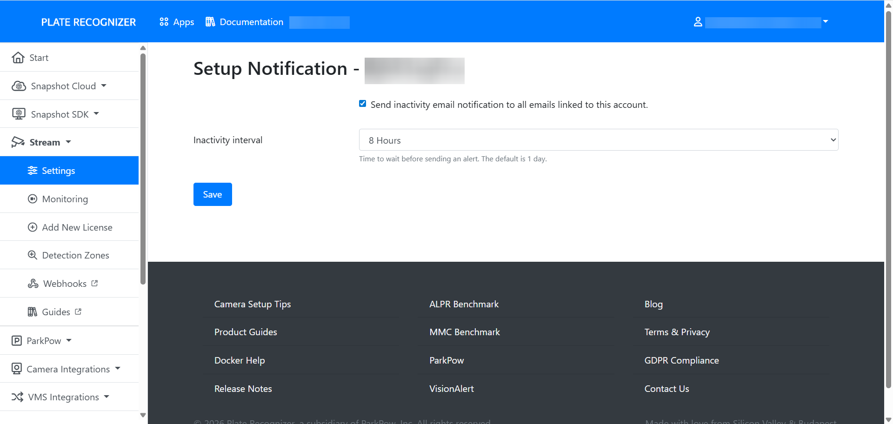
Task: Click external link icon next to Webhooks
Action: [95, 283]
